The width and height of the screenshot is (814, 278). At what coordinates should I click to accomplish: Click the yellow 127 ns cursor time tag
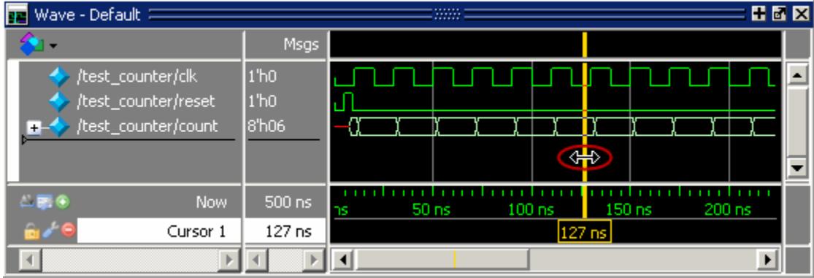(584, 232)
